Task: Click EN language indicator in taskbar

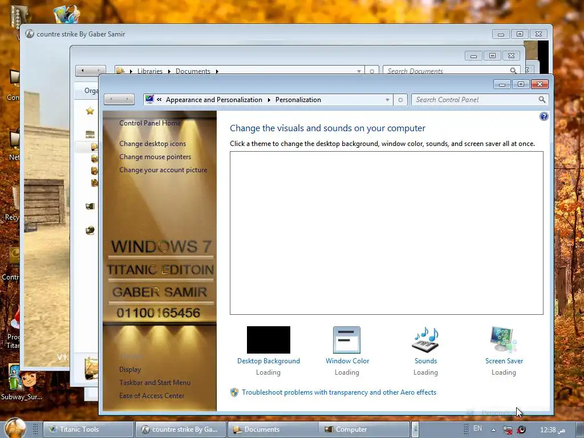Action: tap(477, 428)
